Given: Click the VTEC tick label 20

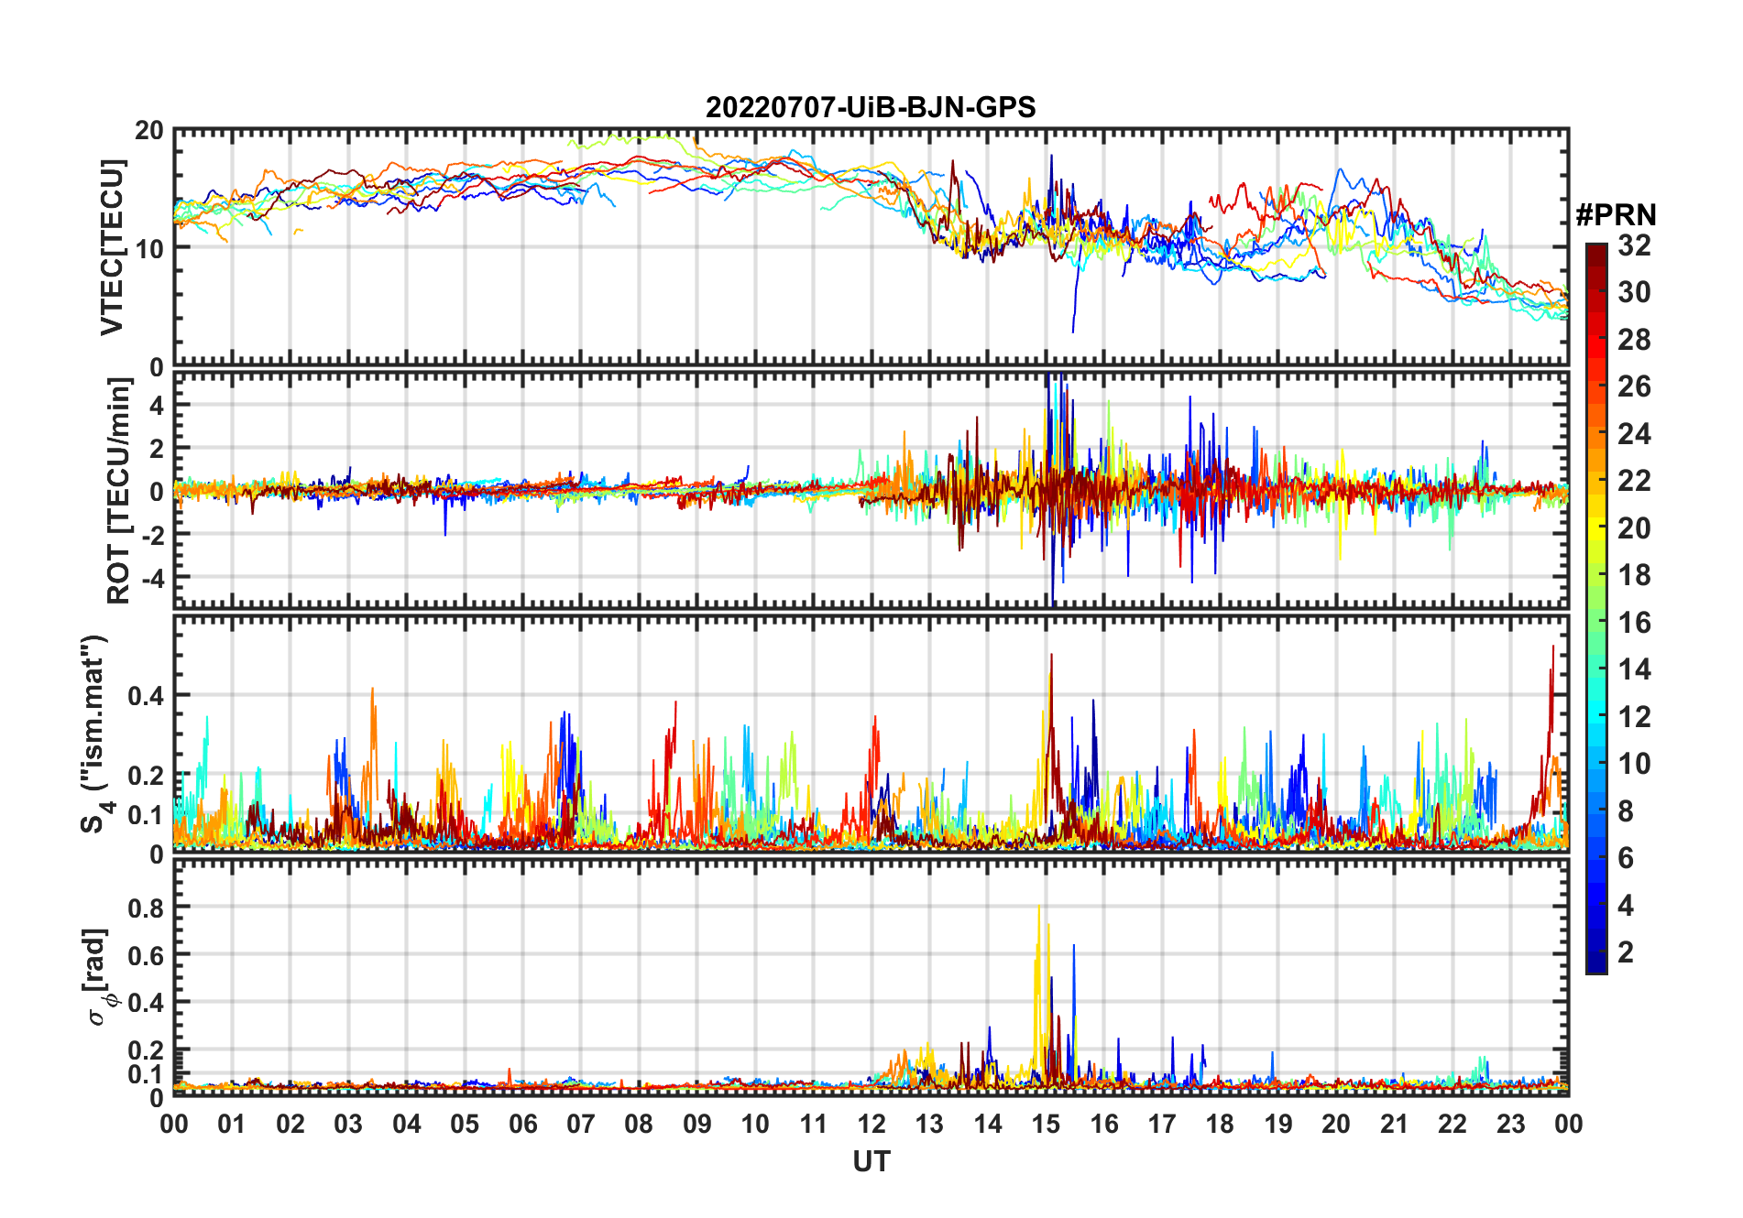Looking at the screenshot, I should click(149, 130).
